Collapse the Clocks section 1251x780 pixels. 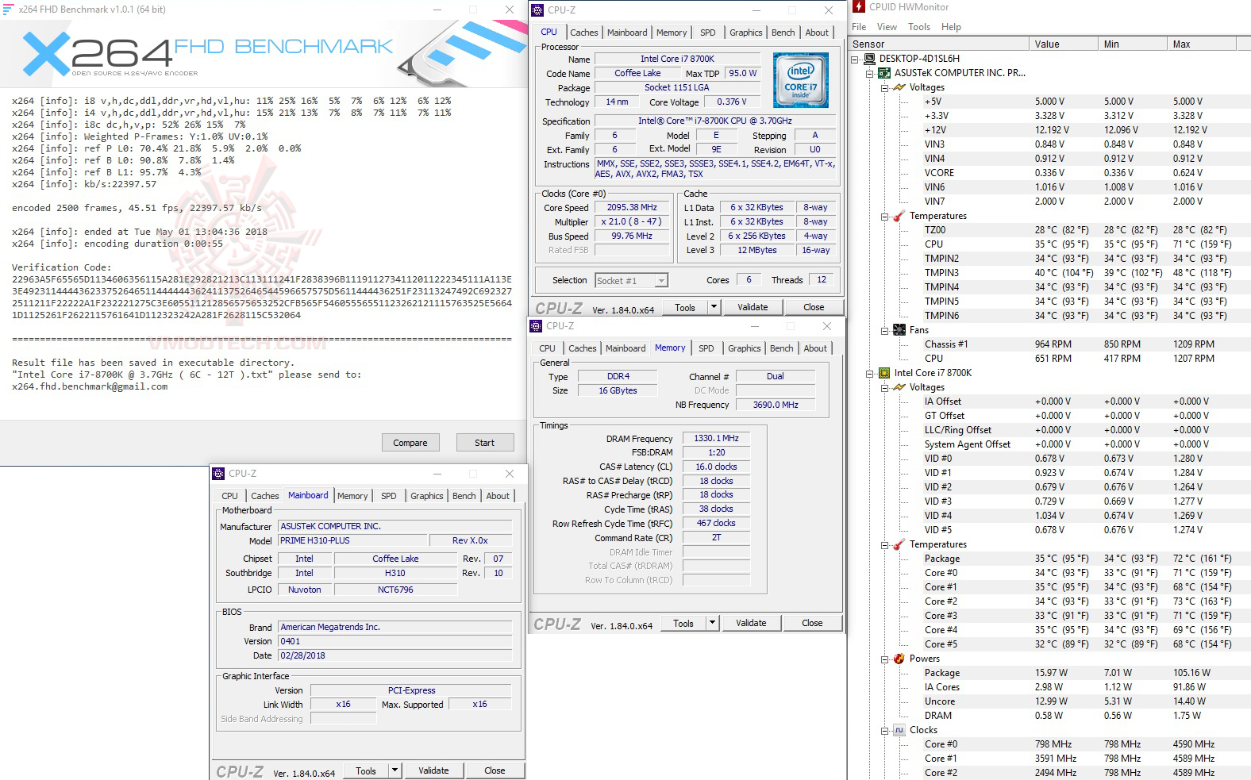point(885,730)
